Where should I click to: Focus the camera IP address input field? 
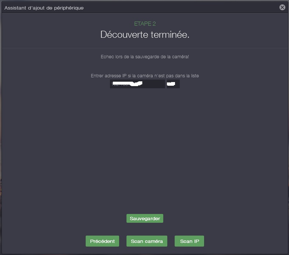137,84
